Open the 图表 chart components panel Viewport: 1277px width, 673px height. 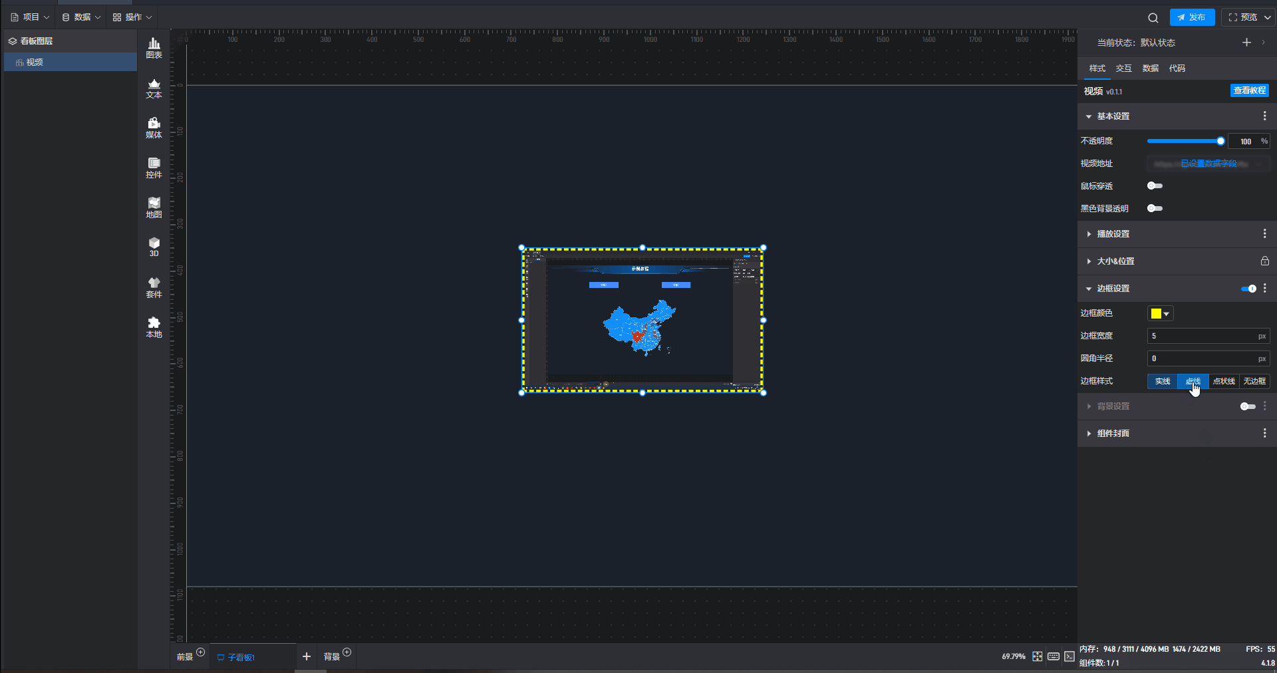154,47
